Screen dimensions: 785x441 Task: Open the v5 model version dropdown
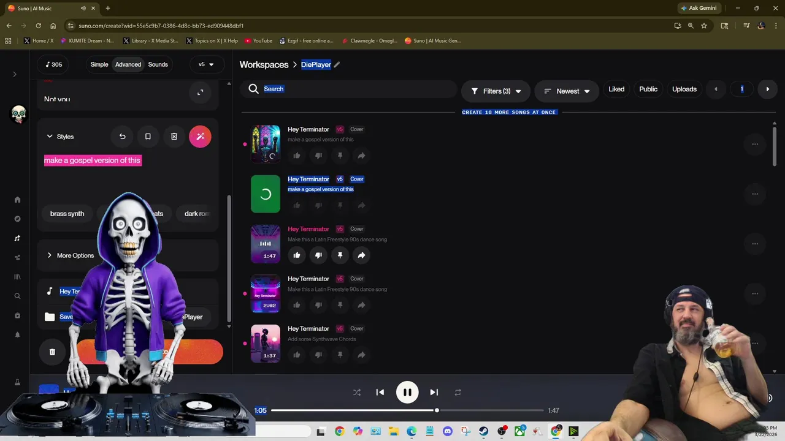pos(206,64)
